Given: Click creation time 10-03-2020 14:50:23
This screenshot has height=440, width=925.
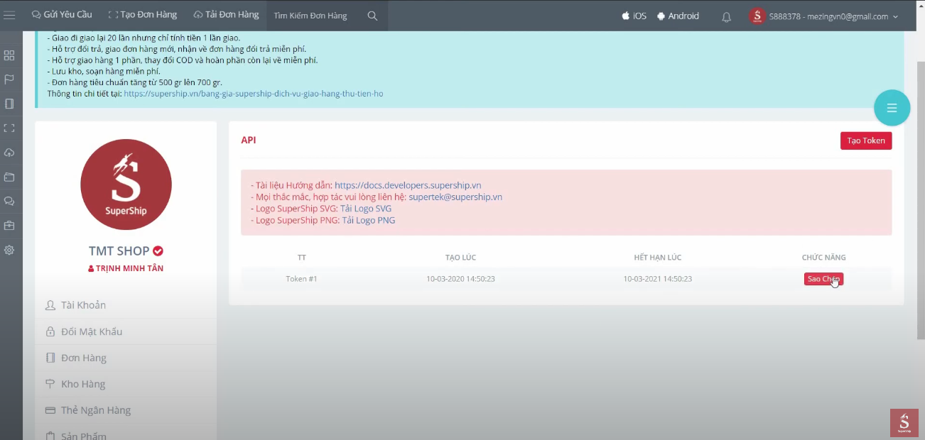Looking at the screenshot, I should pyautogui.click(x=460, y=279).
